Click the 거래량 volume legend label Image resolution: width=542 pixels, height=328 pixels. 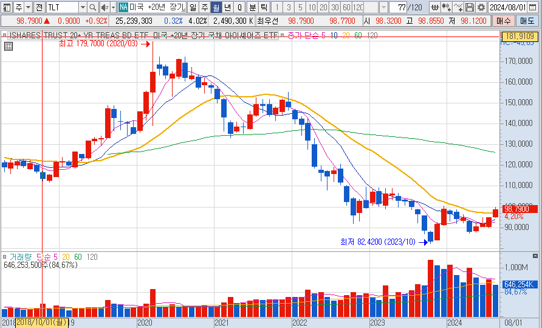(21, 257)
